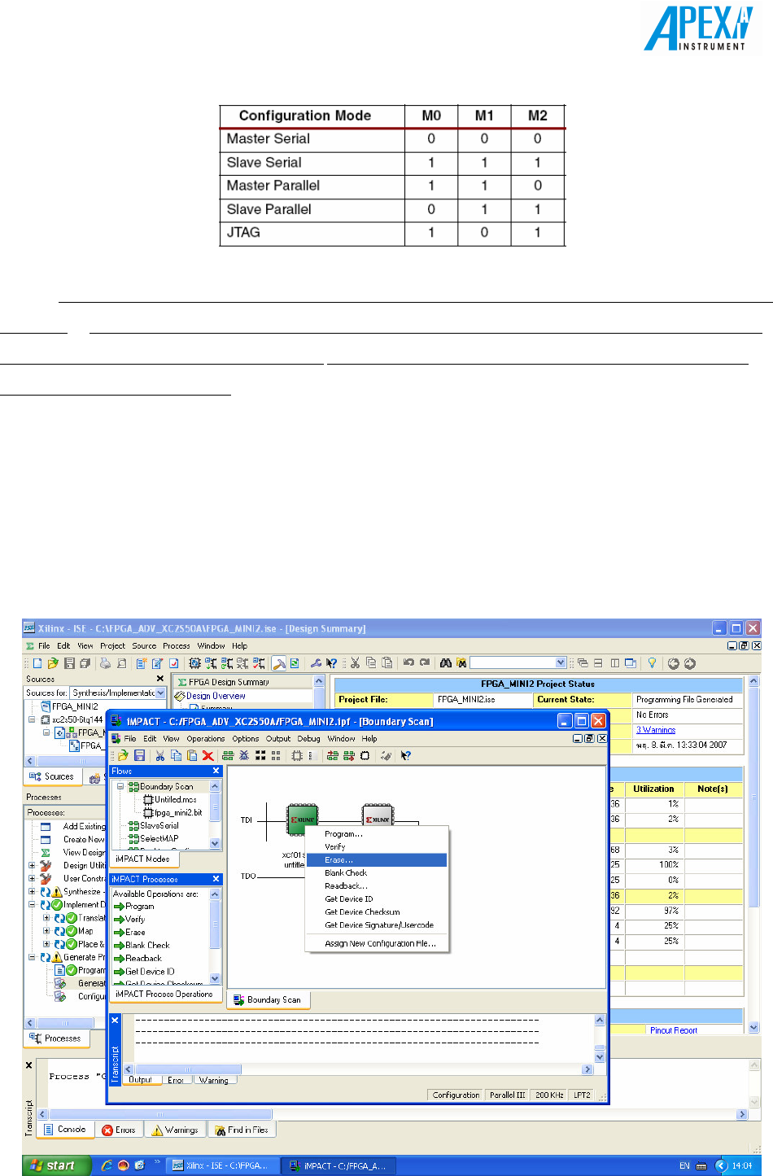The image size is (773, 1176).
Task: Open the Pinout Report link
Action: (x=674, y=1030)
